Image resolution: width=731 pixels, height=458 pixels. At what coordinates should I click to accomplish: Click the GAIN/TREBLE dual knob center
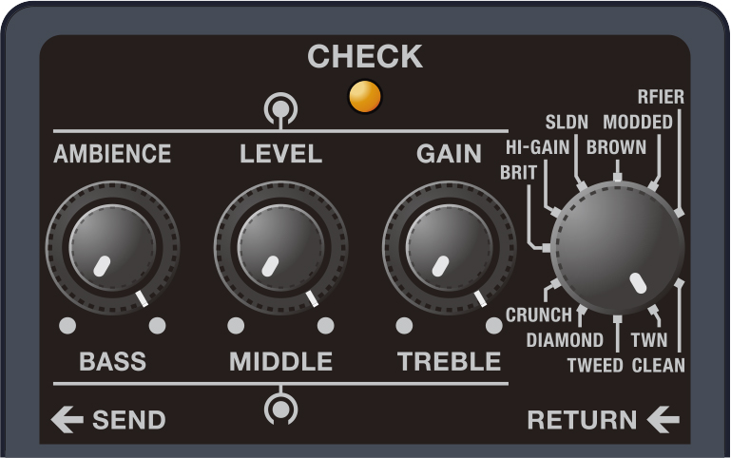pos(449,248)
